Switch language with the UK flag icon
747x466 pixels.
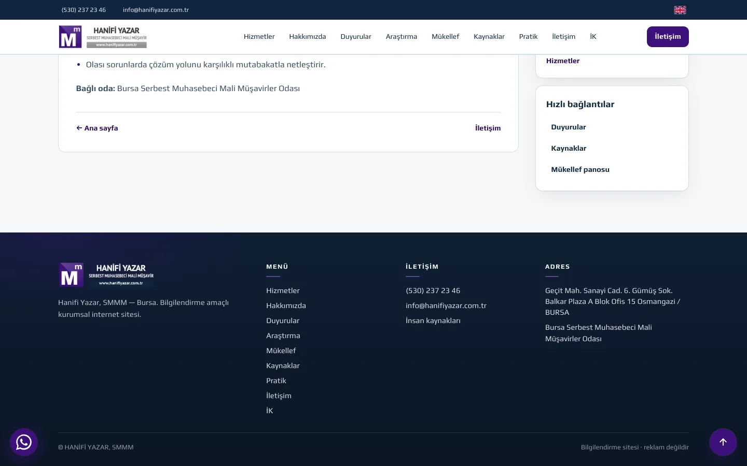point(680,10)
